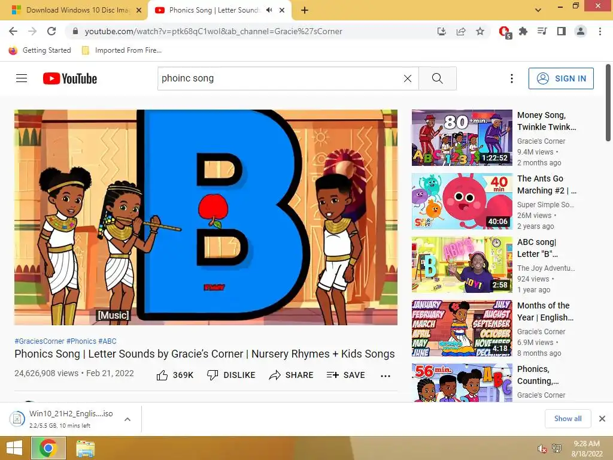This screenshot has height=460, width=613.
Task: Click the install app icon in address bar
Action: click(x=442, y=31)
